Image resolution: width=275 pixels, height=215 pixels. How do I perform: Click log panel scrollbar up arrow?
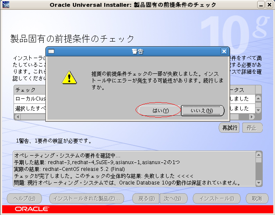[x=259, y=155]
